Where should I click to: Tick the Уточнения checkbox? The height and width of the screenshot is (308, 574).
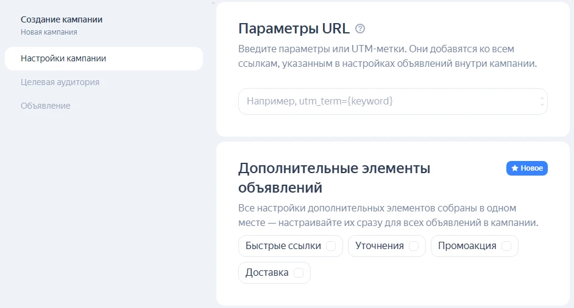point(413,246)
